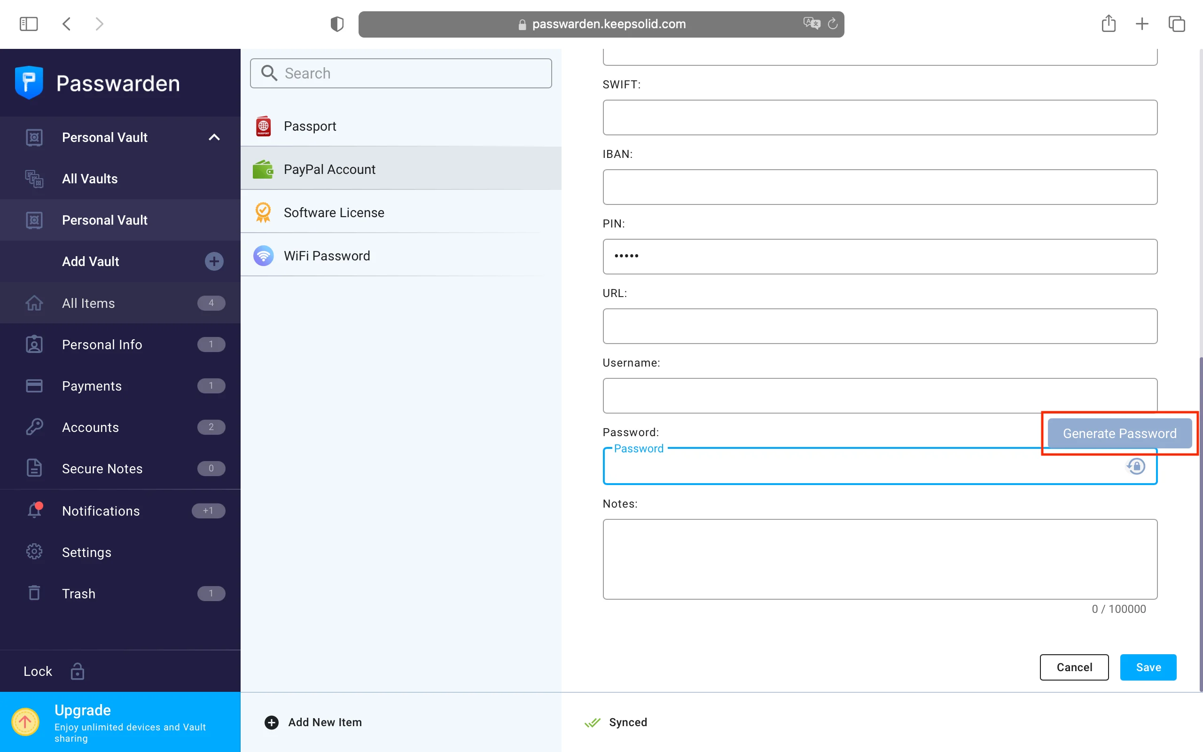The height and width of the screenshot is (752, 1203).
Task: Click the Trash bin icon in sidebar
Action: pos(34,593)
